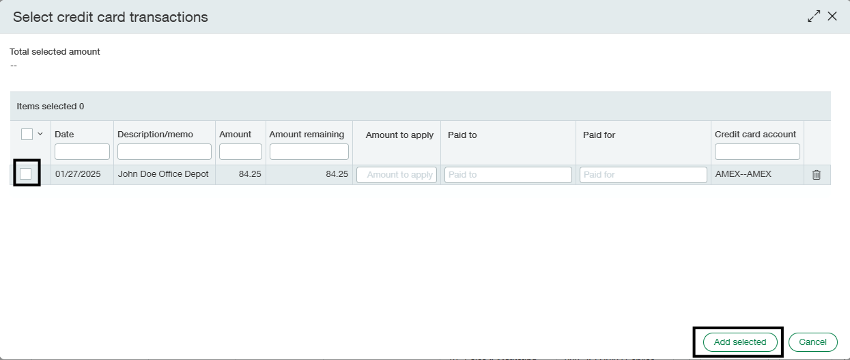850x360 pixels.
Task: Click the AMEX--AMEX credit card account cell
Action: [x=743, y=174]
